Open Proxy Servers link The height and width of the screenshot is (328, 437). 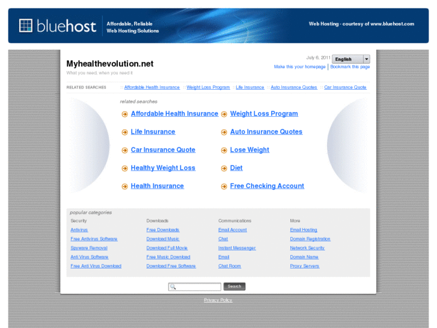click(304, 266)
